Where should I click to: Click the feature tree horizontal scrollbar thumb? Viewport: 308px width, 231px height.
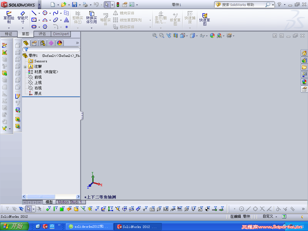click(41, 196)
